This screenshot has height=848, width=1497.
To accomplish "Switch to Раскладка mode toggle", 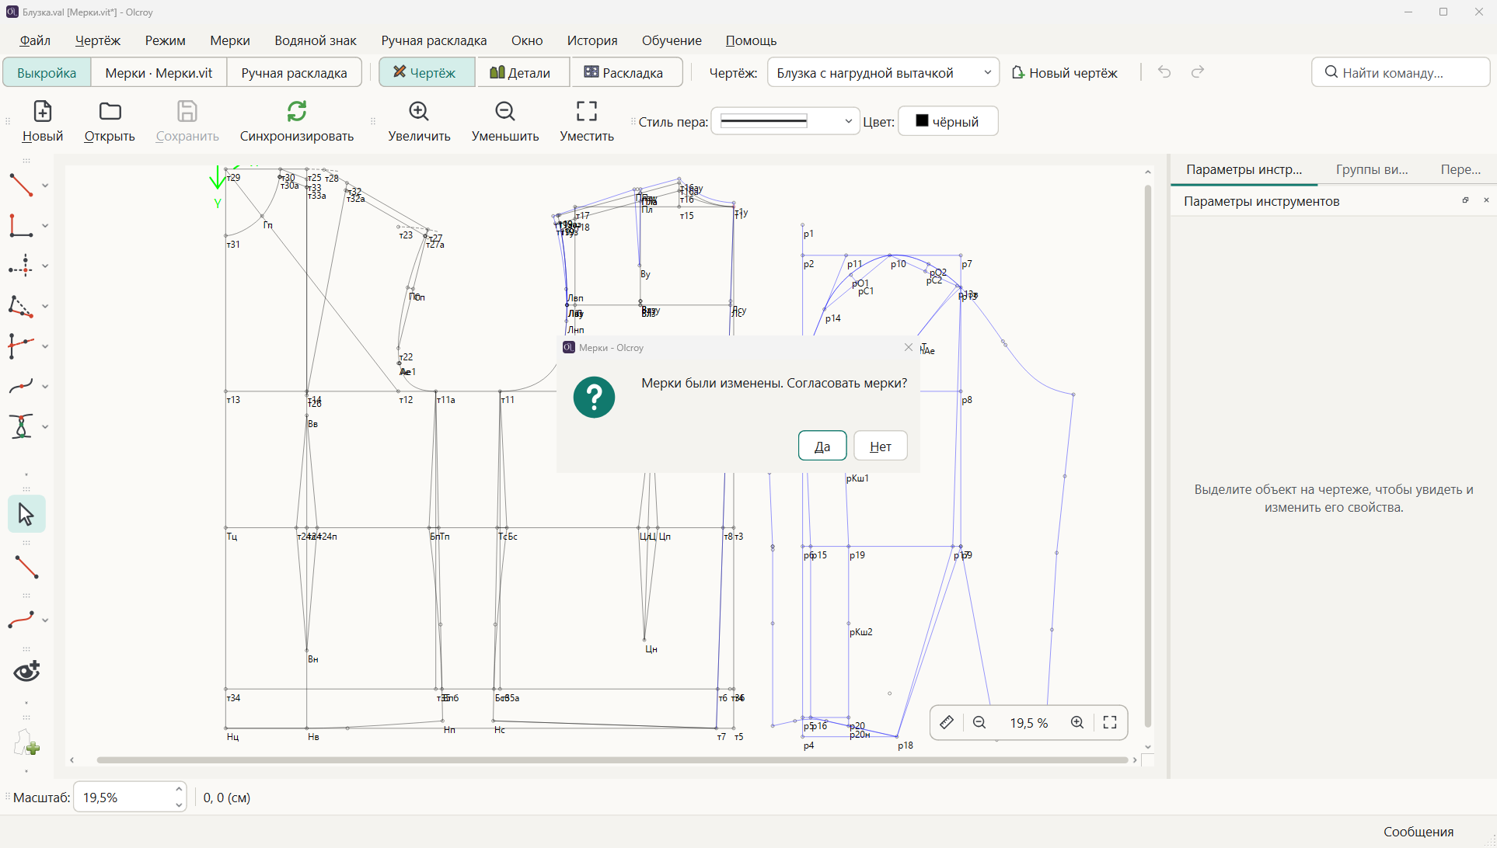I will (x=626, y=72).
